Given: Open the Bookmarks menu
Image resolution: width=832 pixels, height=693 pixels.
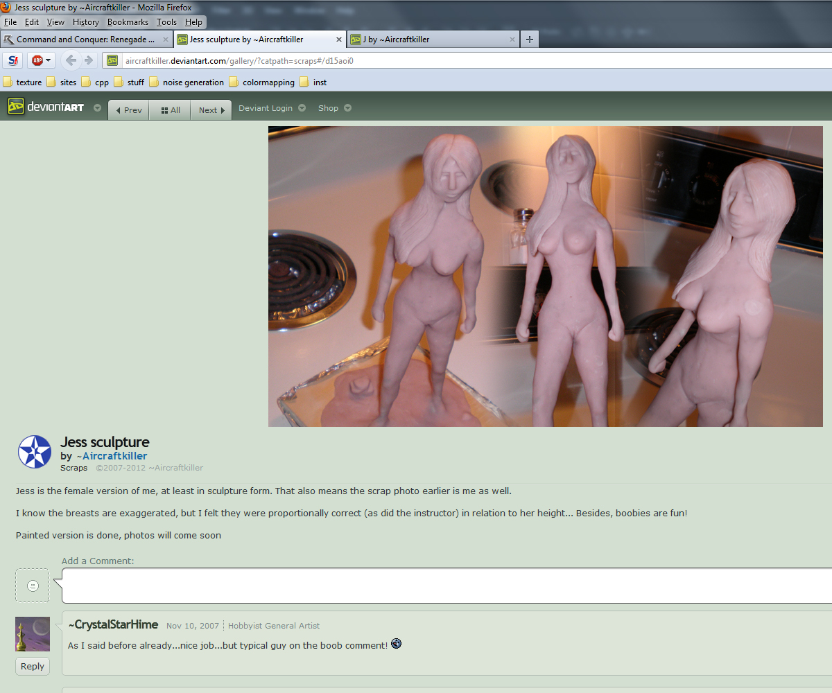Looking at the screenshot, I should point(128,22).
